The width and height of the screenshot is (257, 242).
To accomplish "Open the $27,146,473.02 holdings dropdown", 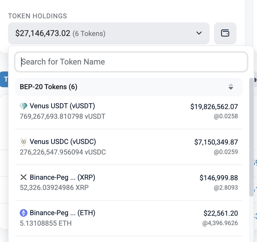I will coord(109,33).
